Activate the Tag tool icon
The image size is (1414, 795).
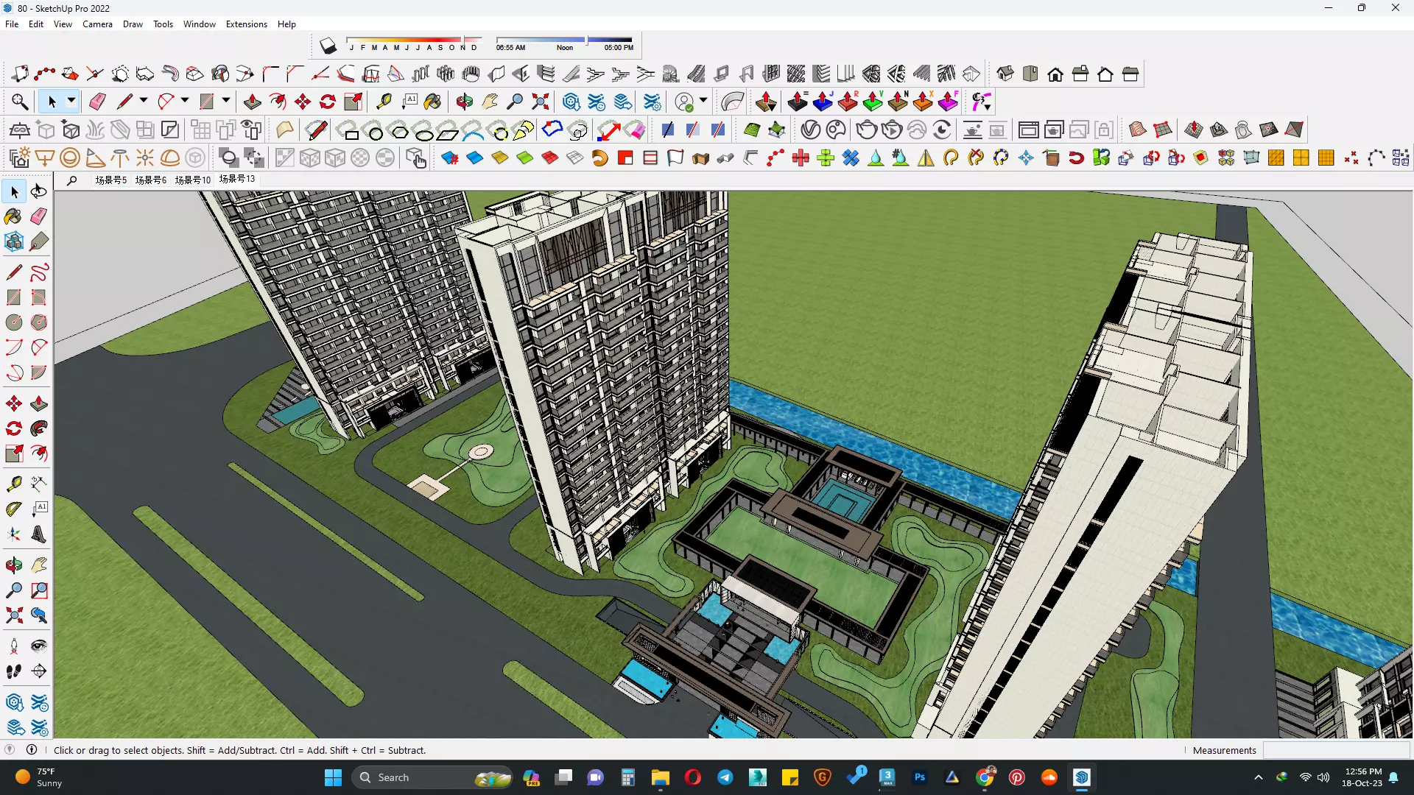coord(39,241)
